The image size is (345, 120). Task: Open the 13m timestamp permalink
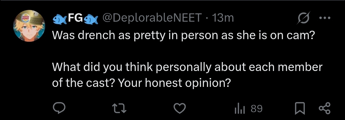[223, 18]
